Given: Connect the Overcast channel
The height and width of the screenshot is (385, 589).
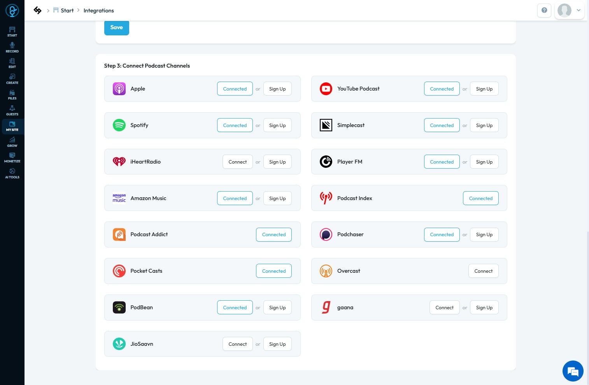Looking at the screenshot, I should coord(484,271).
